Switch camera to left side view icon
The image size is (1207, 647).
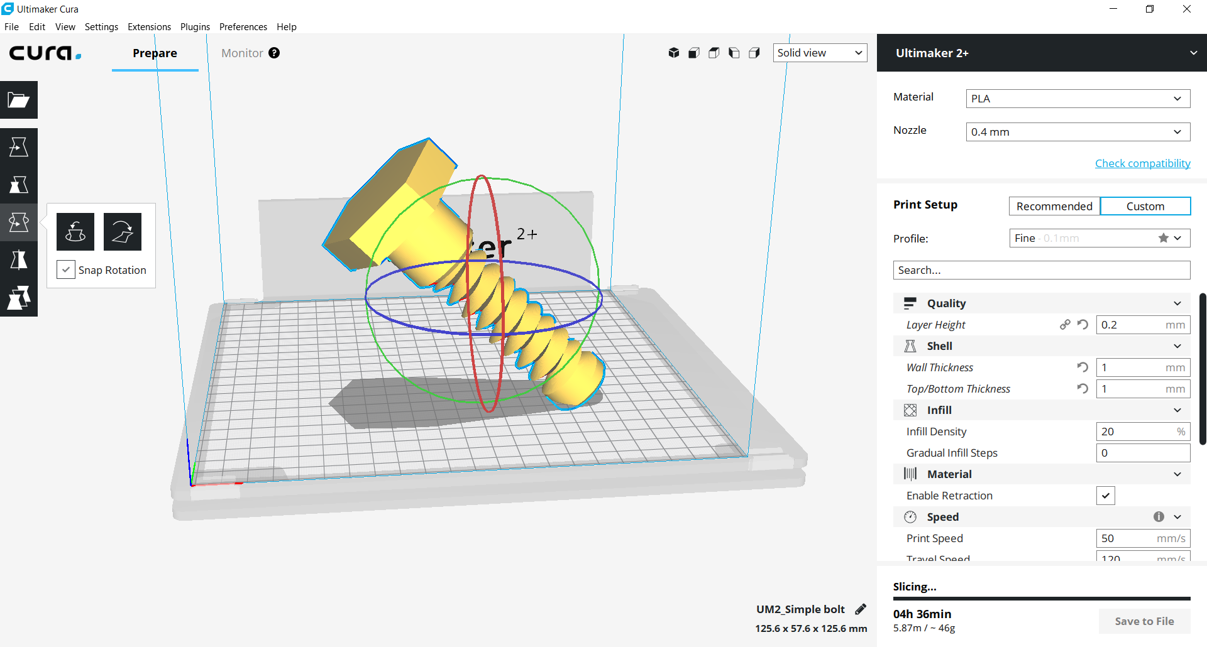tap(734, 53)
